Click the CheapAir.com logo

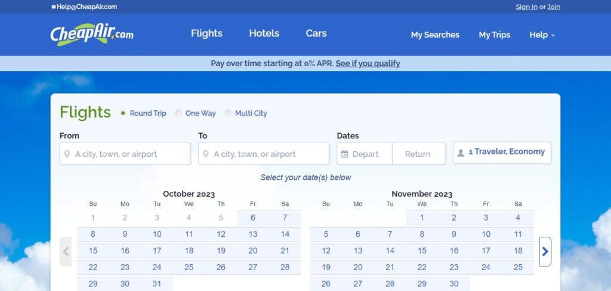click(92, 34)
